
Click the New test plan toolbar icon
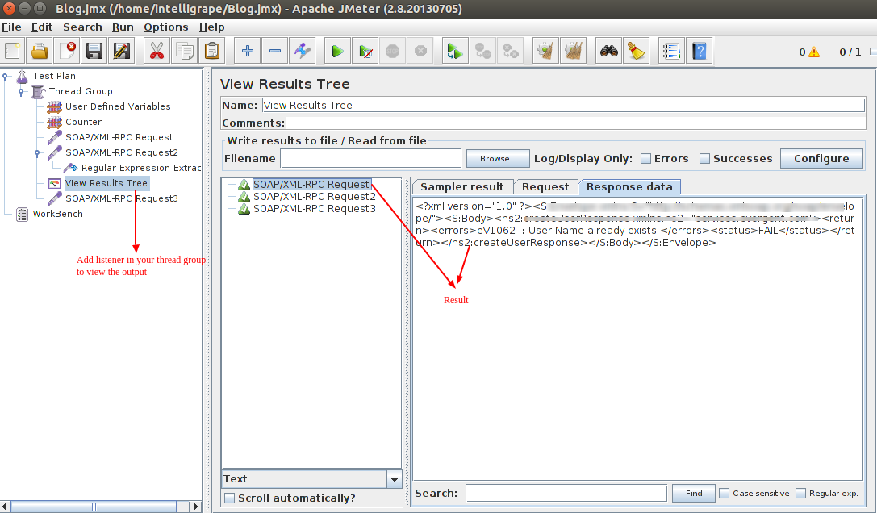click(12, 52)
